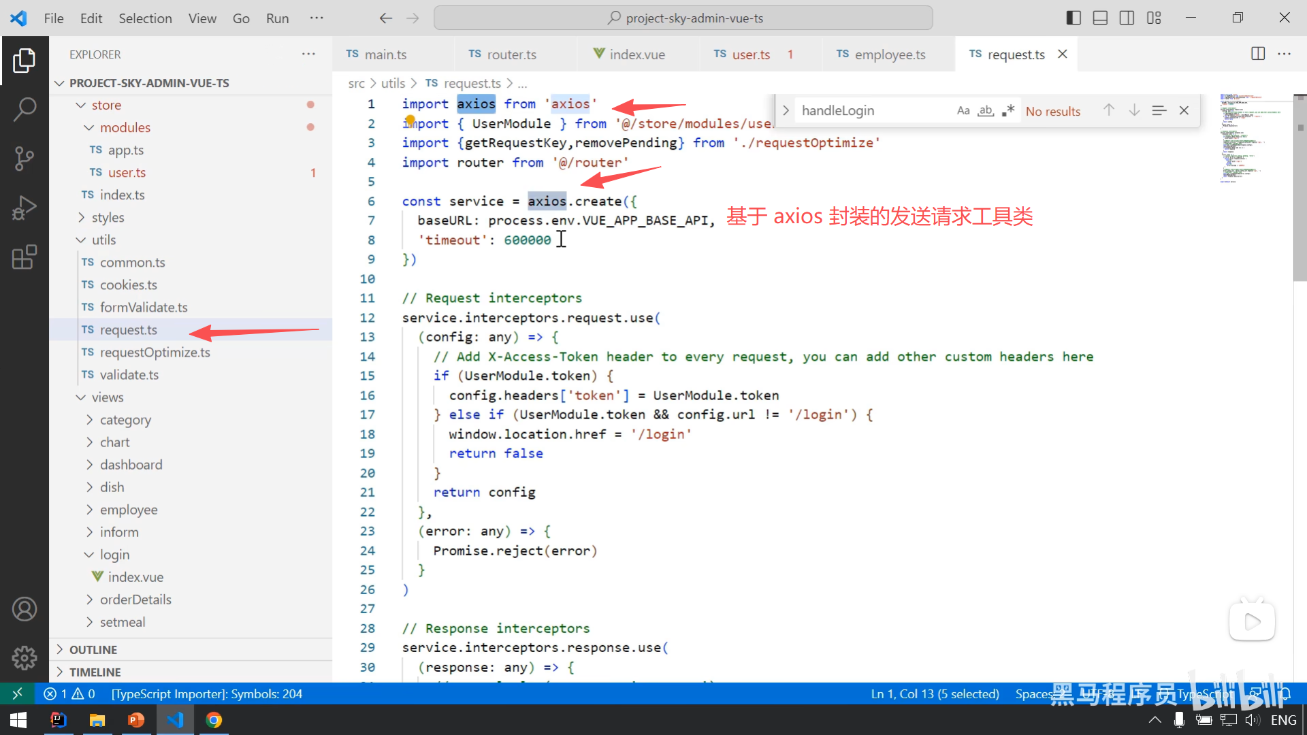Go to previous search match arrow
1307x735 pixels.
[1108, 110]
